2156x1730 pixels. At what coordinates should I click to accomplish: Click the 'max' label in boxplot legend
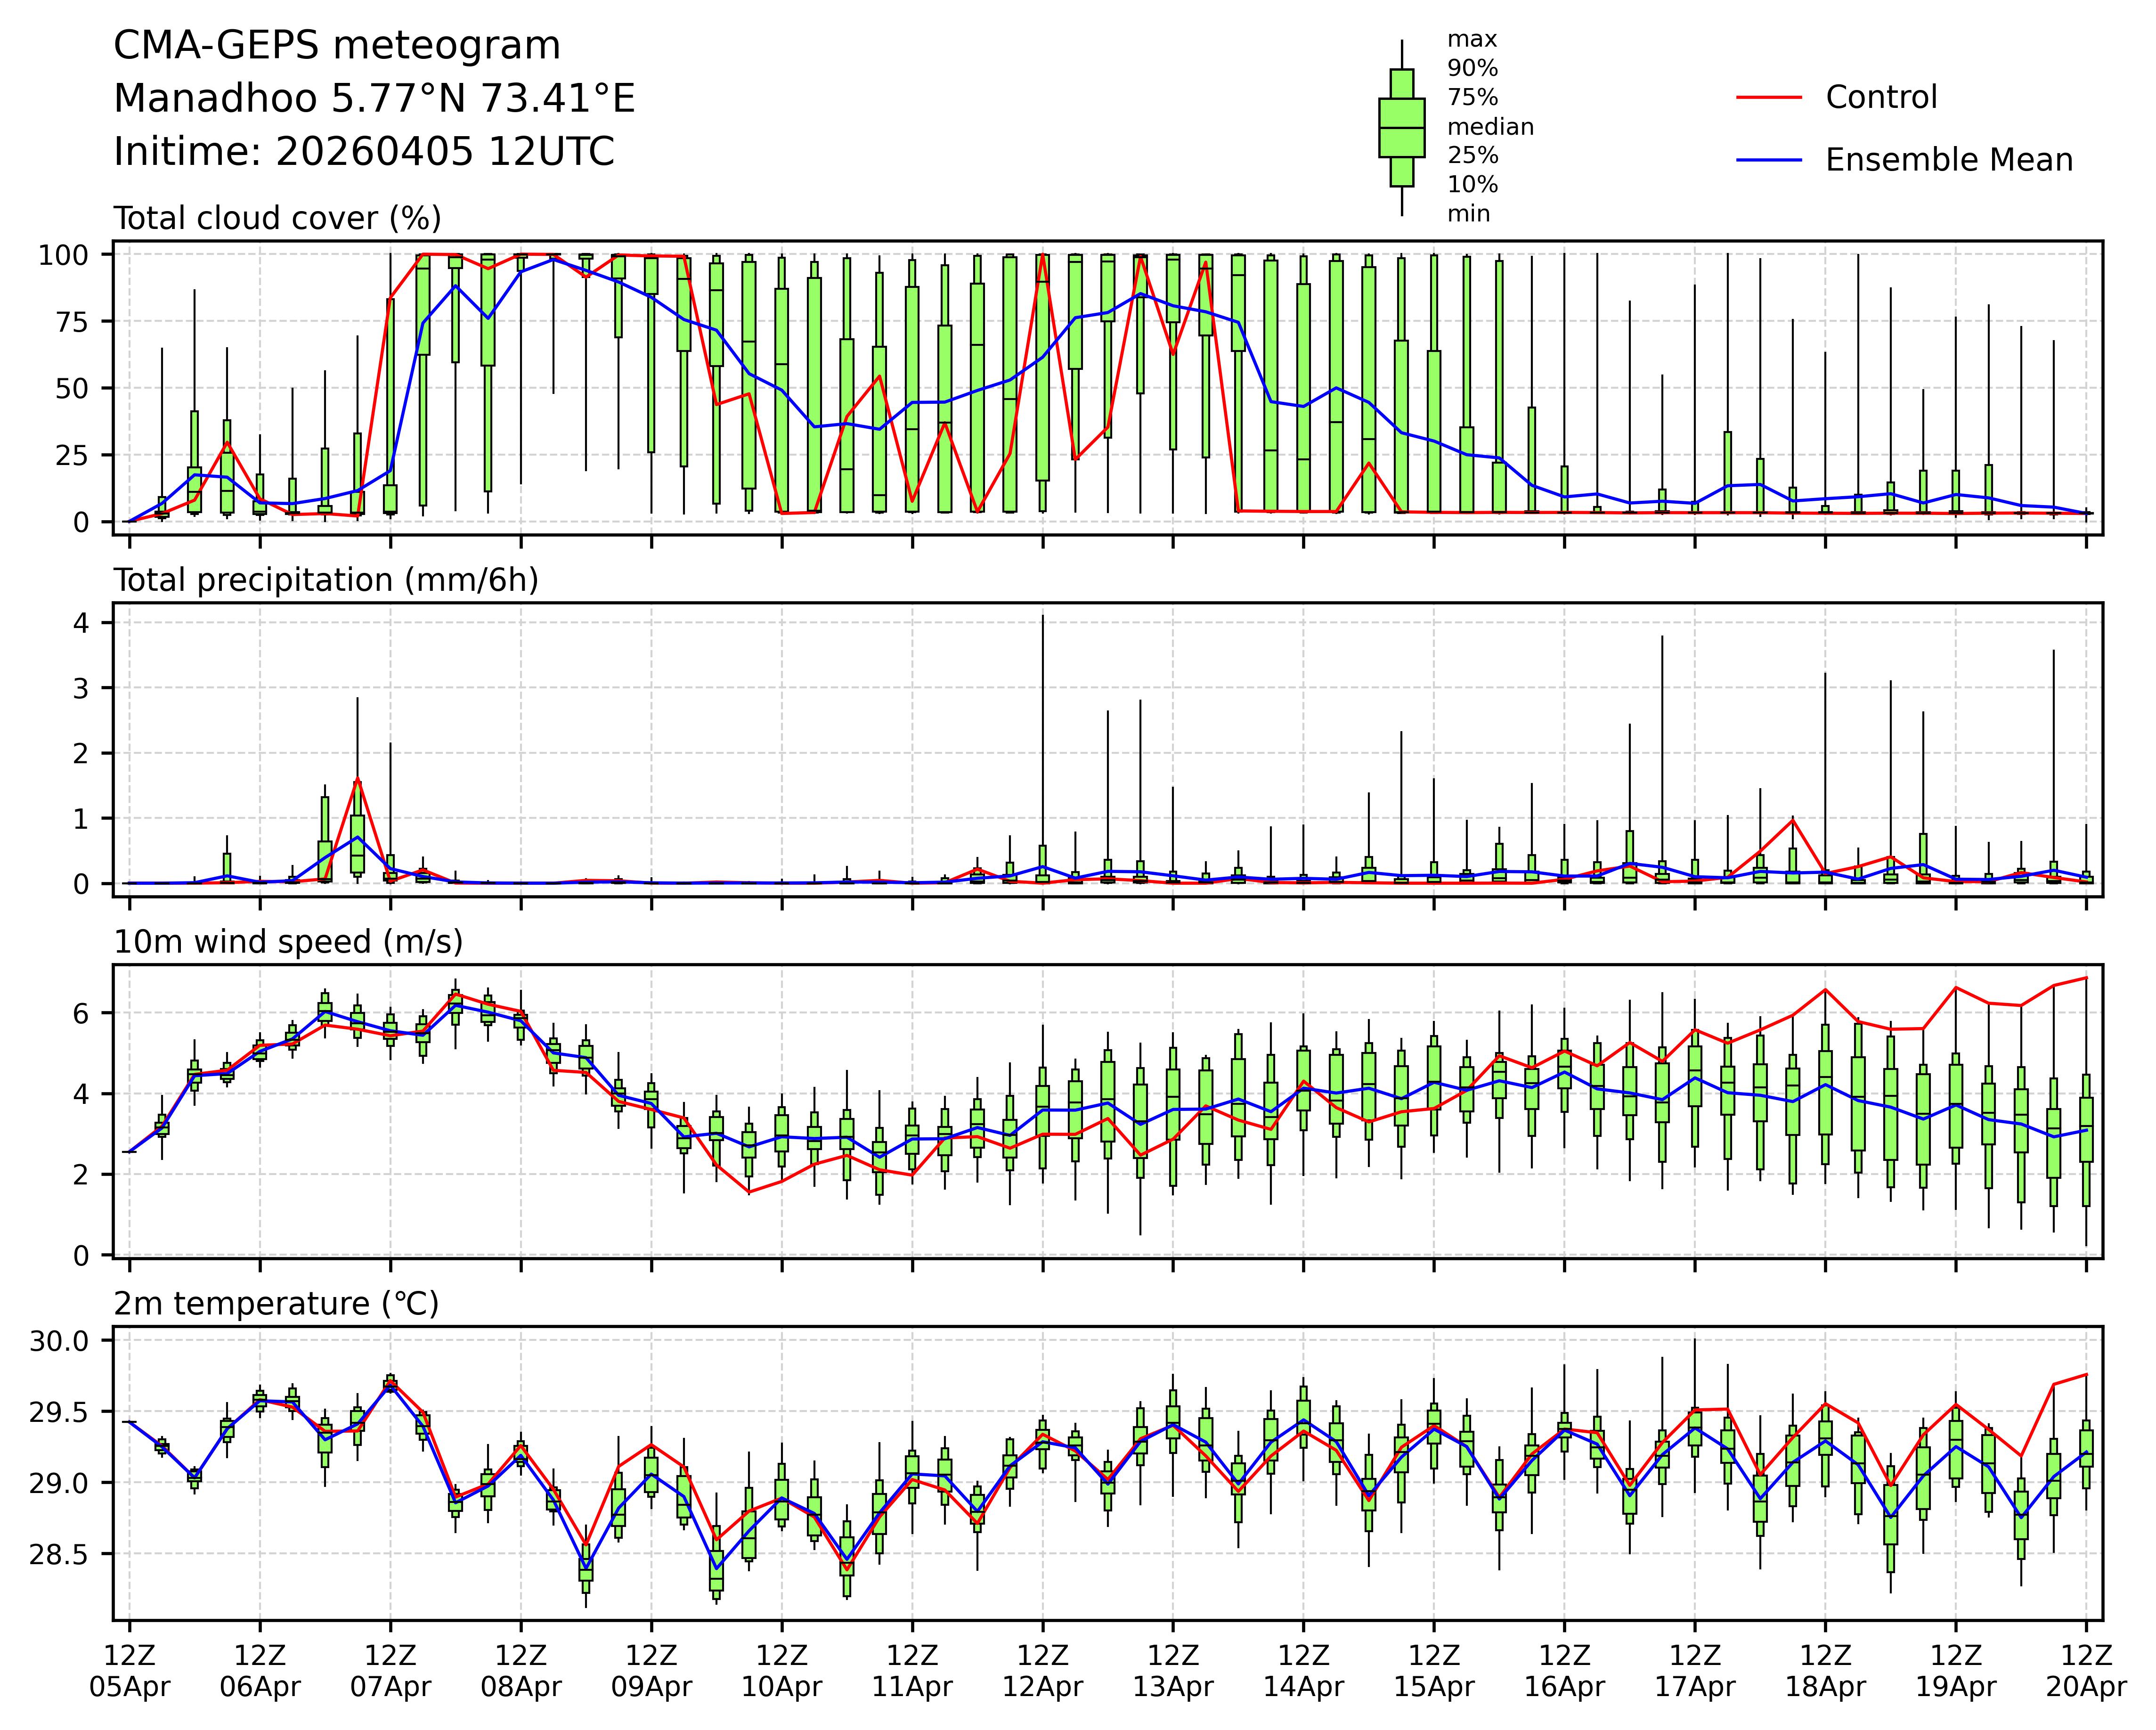(1472, 40)
